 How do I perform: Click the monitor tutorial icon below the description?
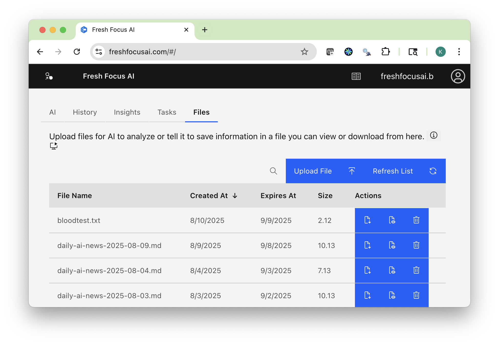point(53,146)
